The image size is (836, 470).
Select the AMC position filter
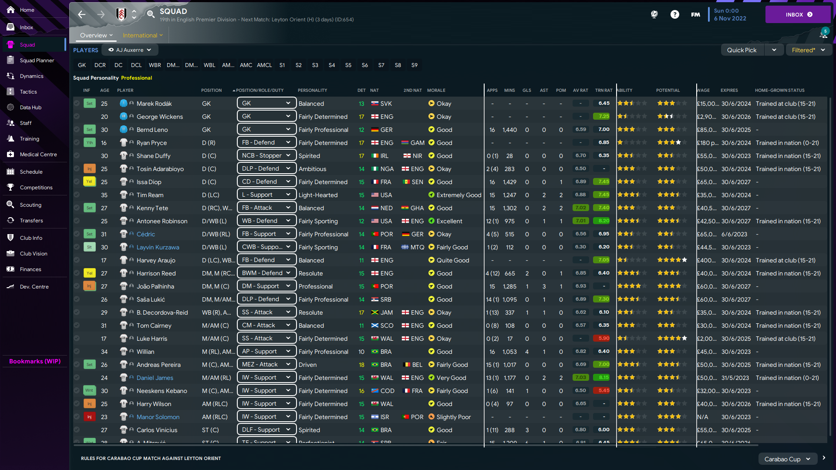(246, 65)
